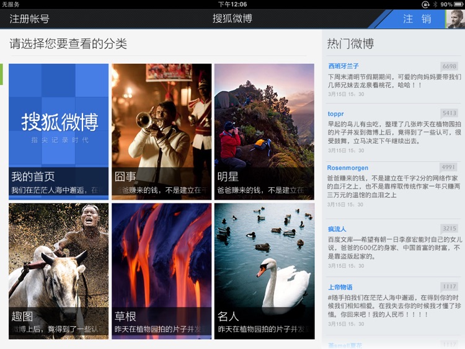Open user 上帝物语 profile link
The height and width of the screenshot is (349, 465).
(340, 287)
